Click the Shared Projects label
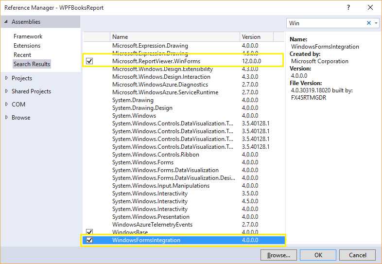Viewport: 382px width, 264px height. click(x=32, y=91)
